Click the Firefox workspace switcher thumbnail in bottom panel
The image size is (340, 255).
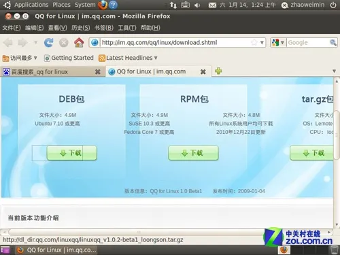click(284, 250)
